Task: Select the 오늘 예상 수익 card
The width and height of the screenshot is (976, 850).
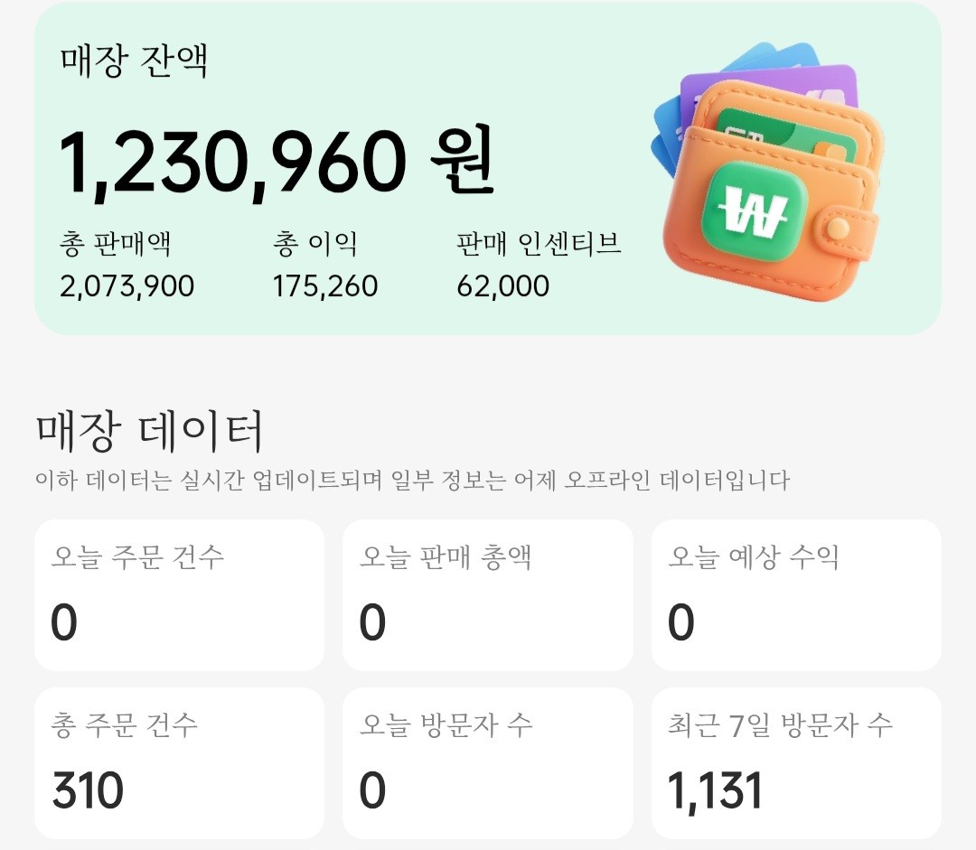Action: click(x=797, y=594)
